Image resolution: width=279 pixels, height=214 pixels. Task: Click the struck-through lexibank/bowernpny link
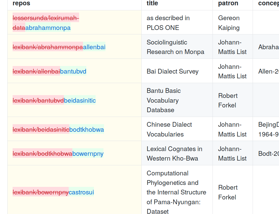click(40, 192)
